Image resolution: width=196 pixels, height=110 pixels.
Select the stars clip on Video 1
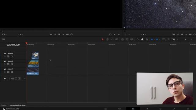33,71
